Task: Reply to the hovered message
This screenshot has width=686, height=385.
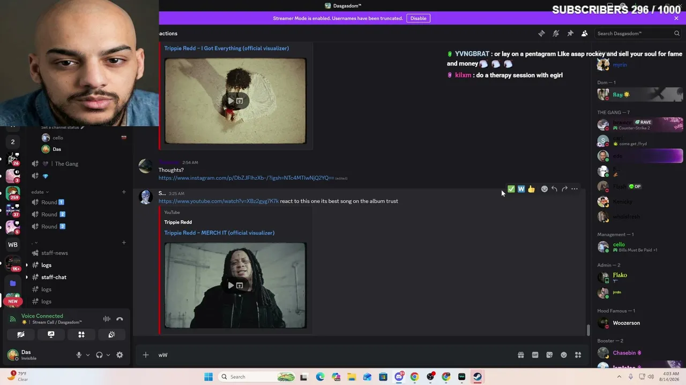Action: (x=554, y=189)
